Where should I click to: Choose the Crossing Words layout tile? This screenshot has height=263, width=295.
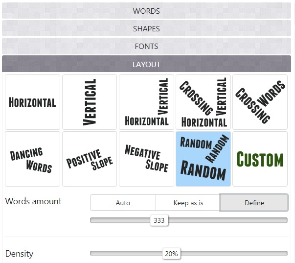[260, 102]
